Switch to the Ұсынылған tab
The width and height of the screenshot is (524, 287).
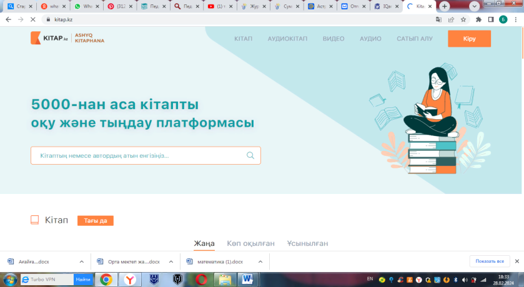tap(307, 243)
